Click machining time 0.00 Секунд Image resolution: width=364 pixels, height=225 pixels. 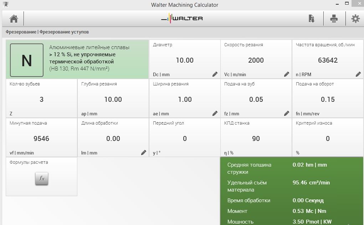tap(308, 200)
